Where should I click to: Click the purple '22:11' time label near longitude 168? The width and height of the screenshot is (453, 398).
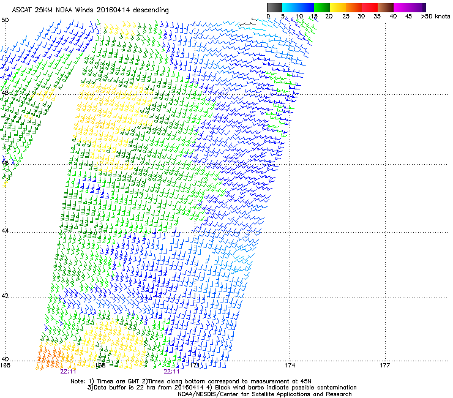[x=68, y=372]
